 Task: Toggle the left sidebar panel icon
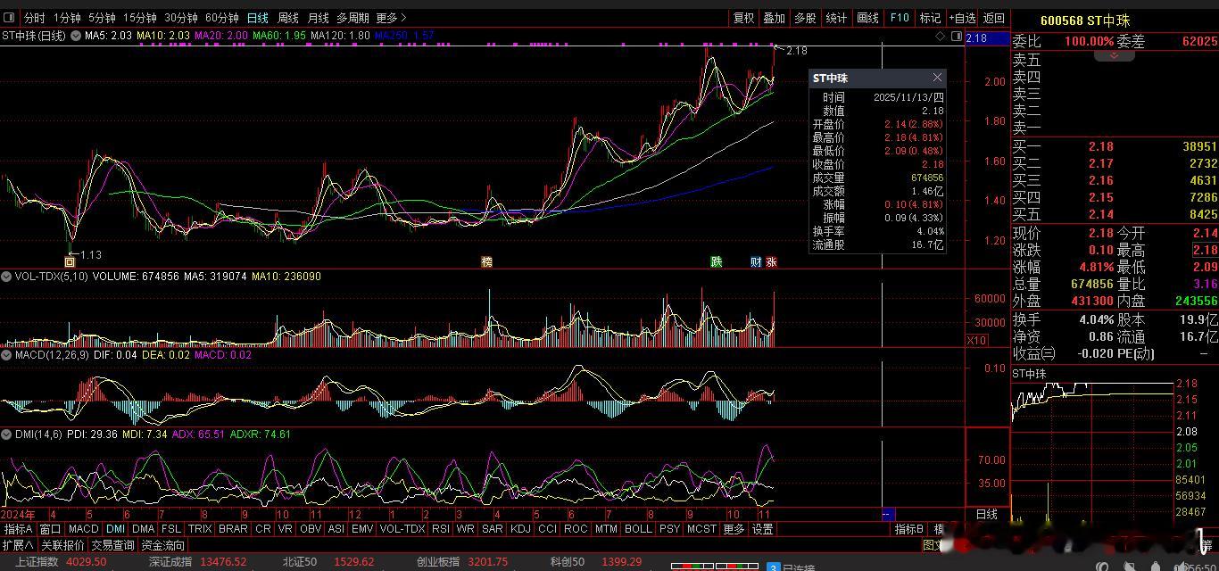tap(10, 17)
